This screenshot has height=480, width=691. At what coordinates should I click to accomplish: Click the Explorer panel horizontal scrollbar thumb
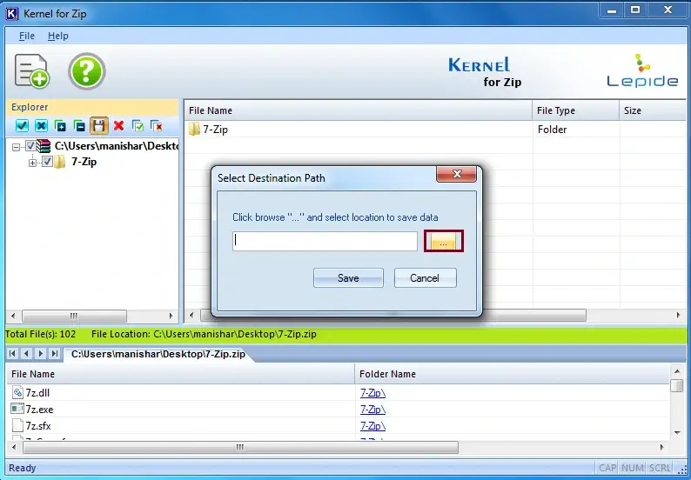tap(74, 316)
